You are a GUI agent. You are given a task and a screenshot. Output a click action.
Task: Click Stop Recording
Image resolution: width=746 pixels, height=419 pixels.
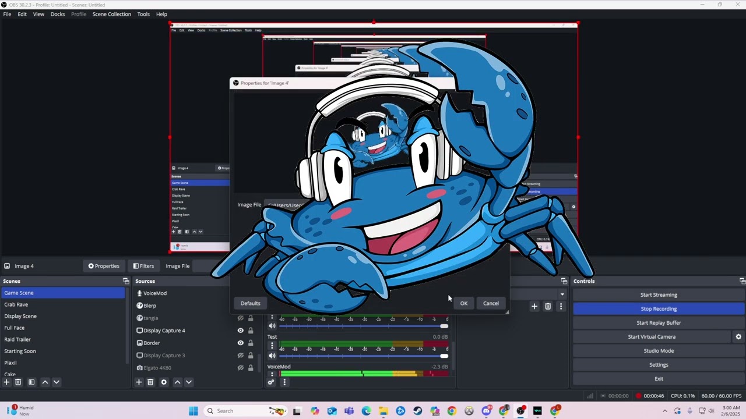click(659, 309)
